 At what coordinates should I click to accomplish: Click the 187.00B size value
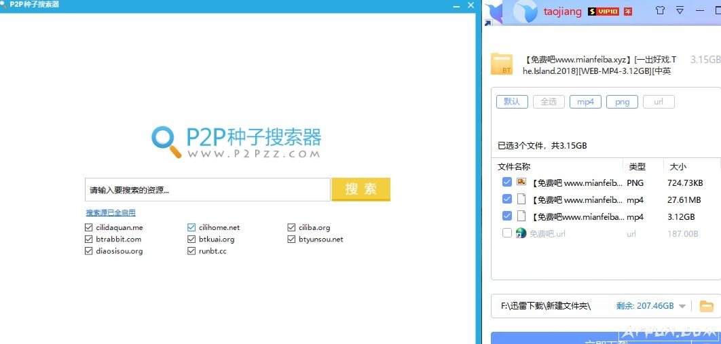point(683,234)
